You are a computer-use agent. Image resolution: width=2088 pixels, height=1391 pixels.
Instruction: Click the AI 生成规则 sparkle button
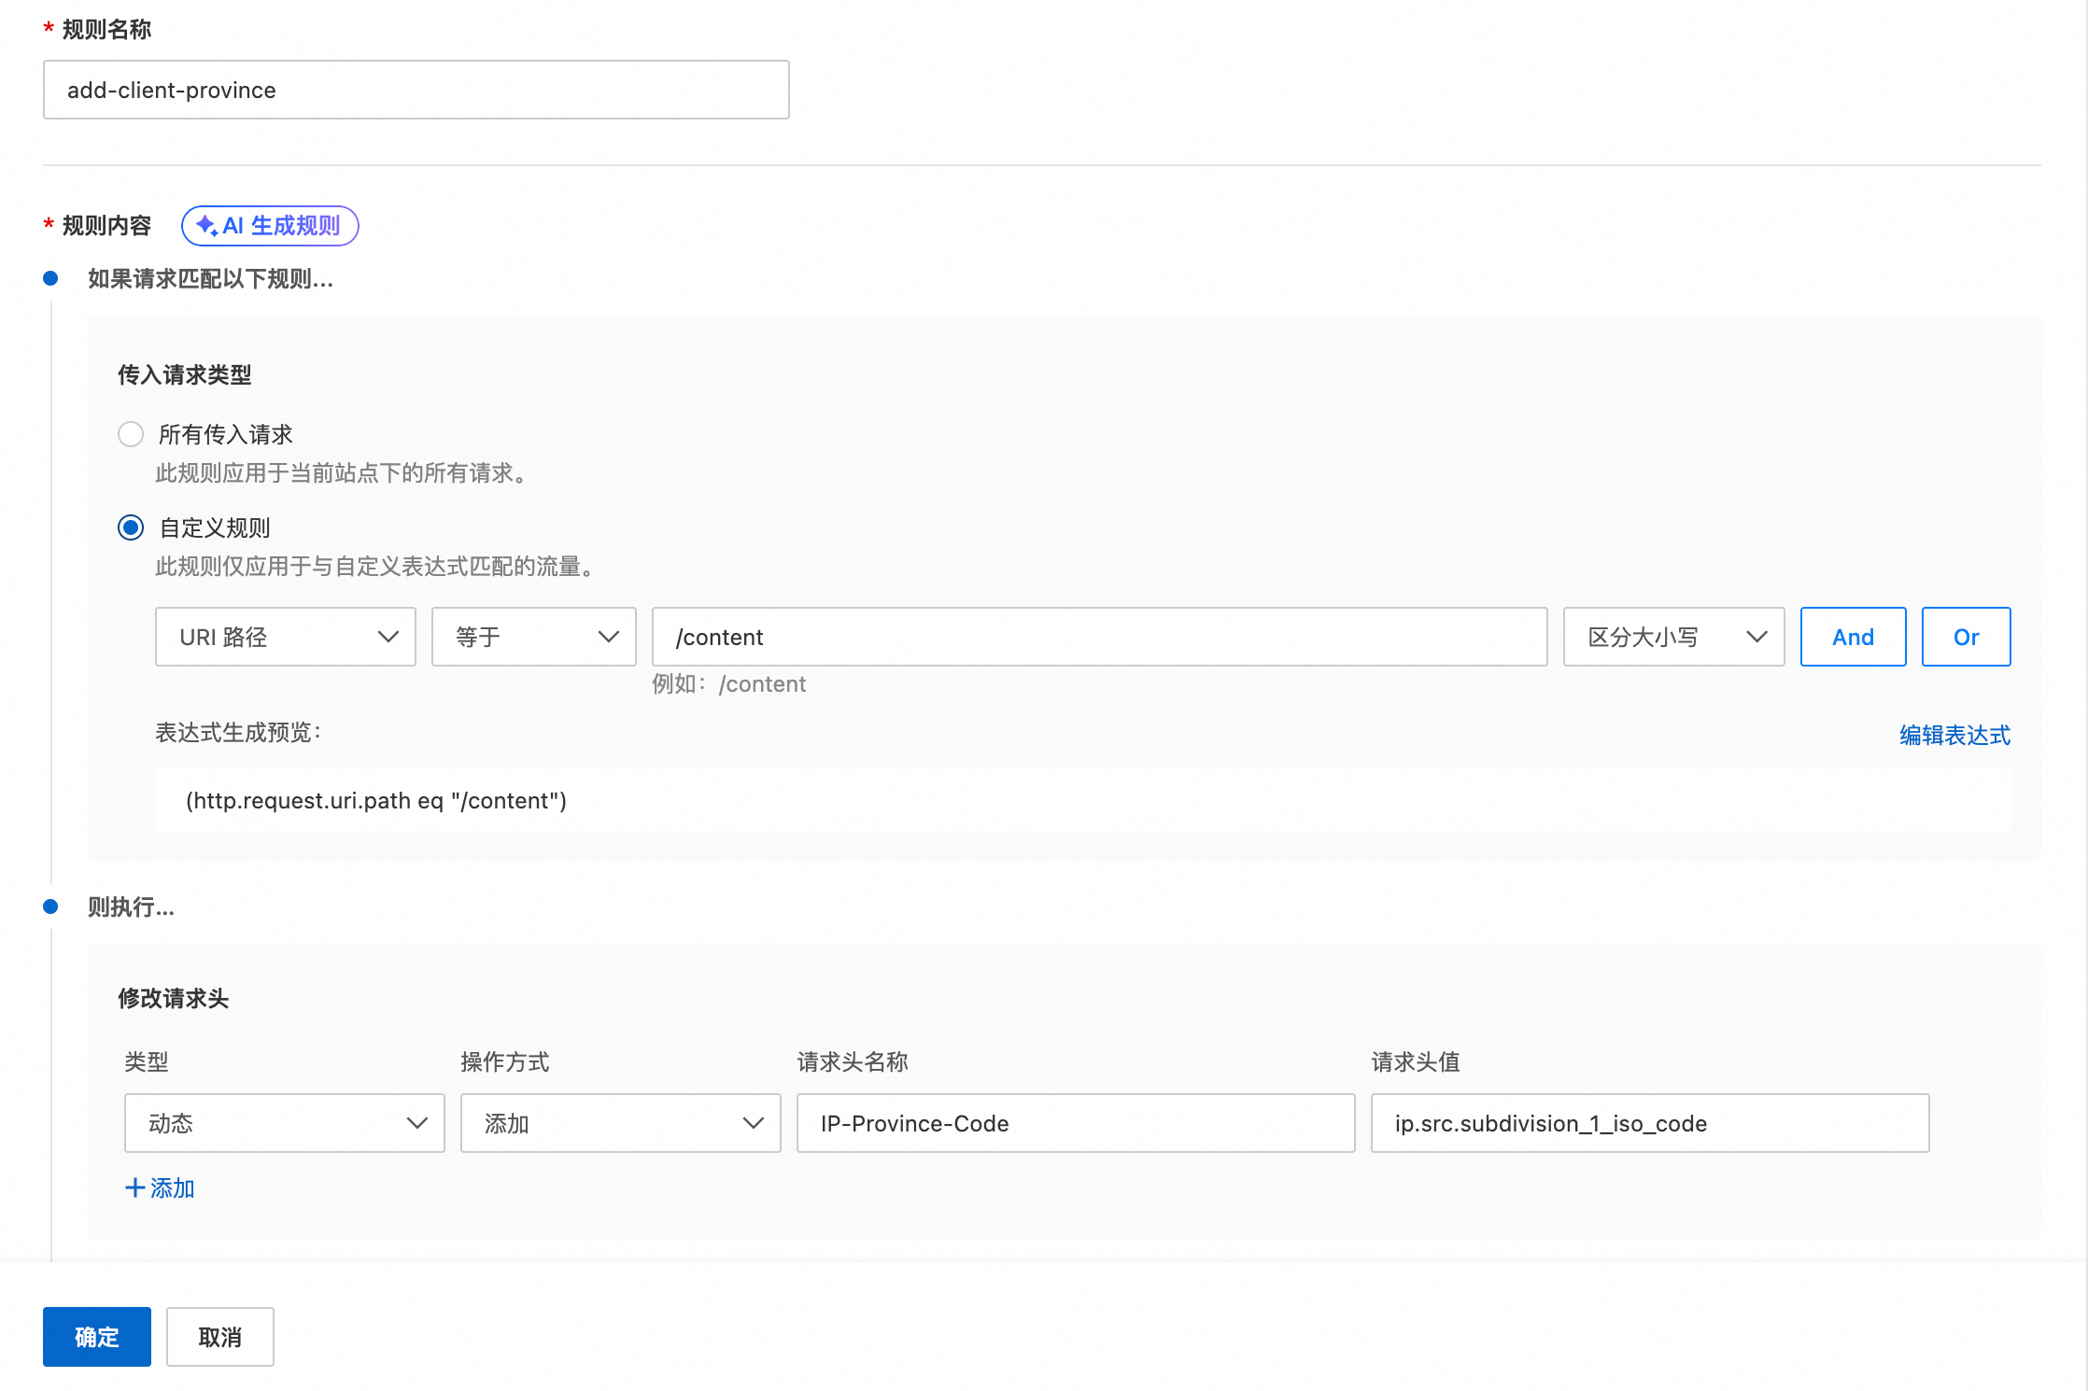(x=269, y=226)
